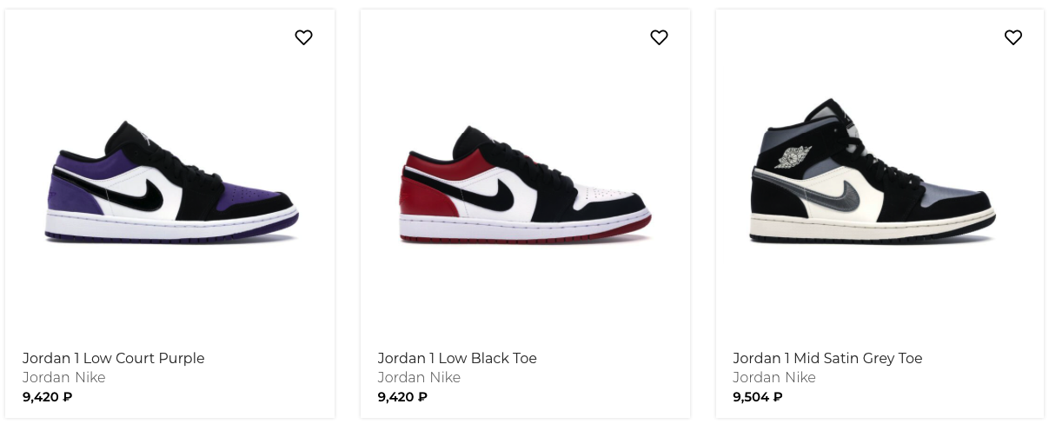Open the Black Toe sneaker photo
This screenshot has height=424, width=1049.
coord(525,184)
